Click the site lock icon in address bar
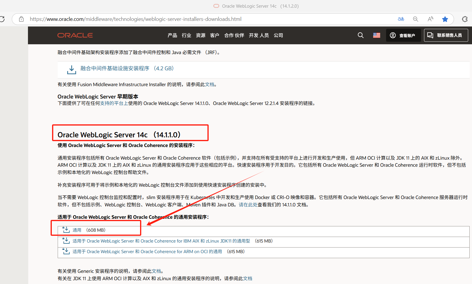472x284 pixels. tap(21, 19)
